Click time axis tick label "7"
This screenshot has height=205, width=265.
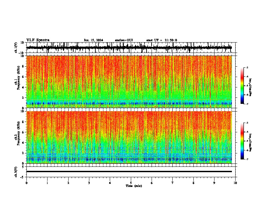[x=173, y=183]
